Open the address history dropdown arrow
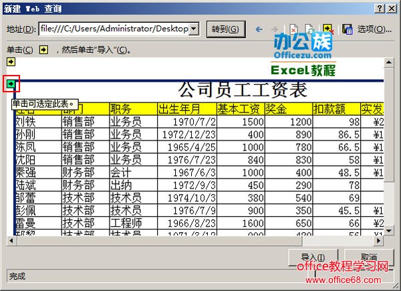This screenshot has height=291, width=401. coord(194,29)
